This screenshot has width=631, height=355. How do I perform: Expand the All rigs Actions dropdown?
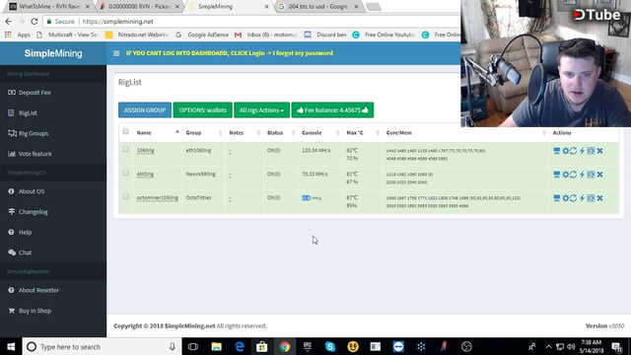pyautogui.click(x=261, y=109)
